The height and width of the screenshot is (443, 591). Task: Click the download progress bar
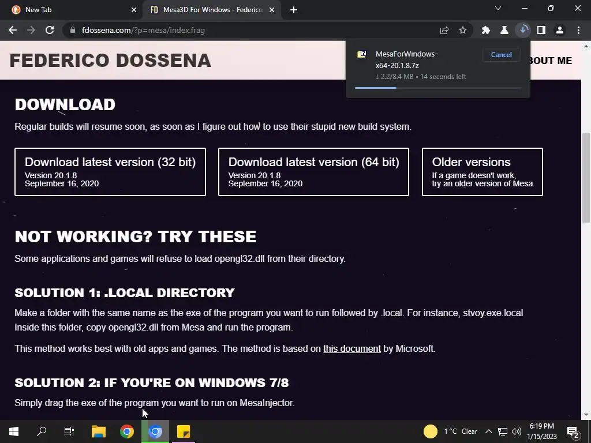(438, 88)
